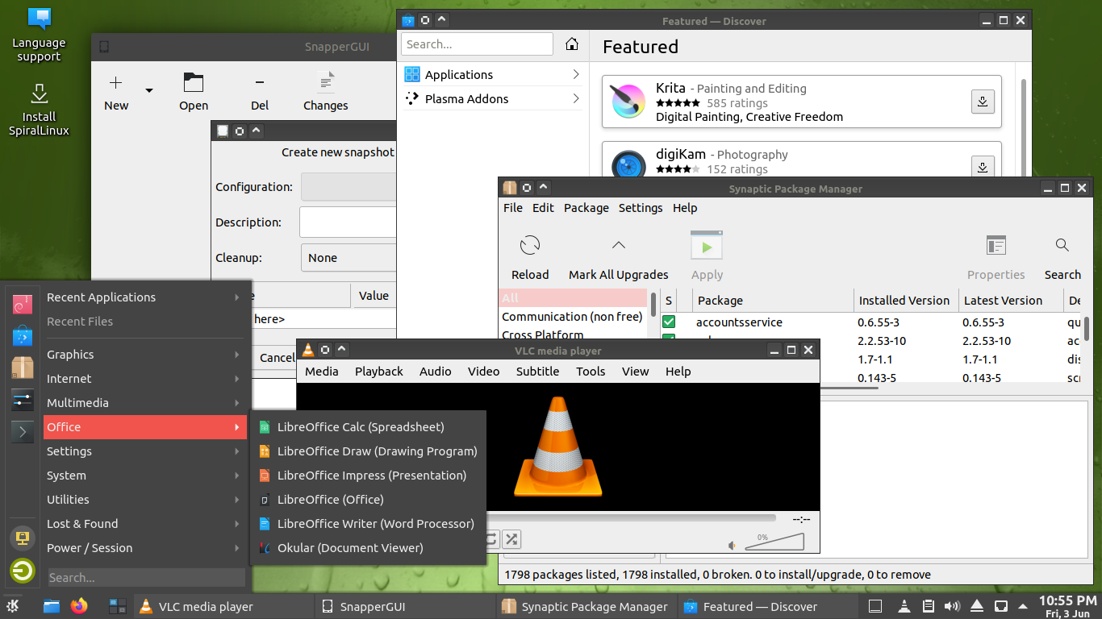Viewport: 1102px width, 619px height.
Task: Click the Reload icon in Synaptic
Action: (530, 246)
